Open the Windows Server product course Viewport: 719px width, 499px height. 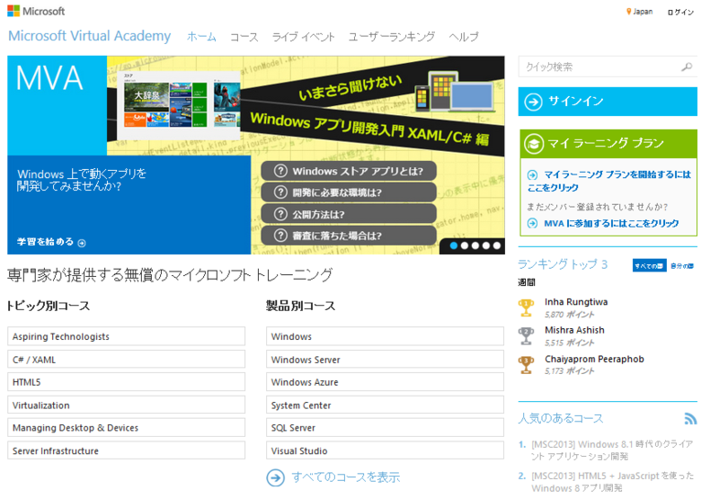tap(385, 359)
